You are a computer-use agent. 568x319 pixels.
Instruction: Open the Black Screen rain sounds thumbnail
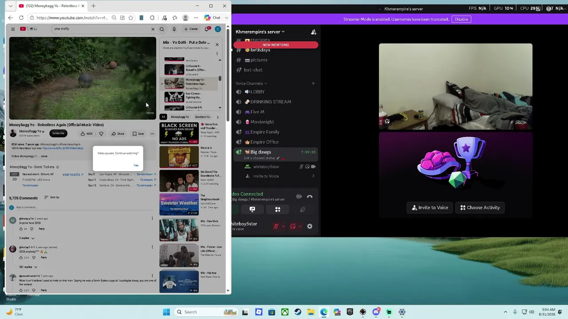[x=179, y=133]
